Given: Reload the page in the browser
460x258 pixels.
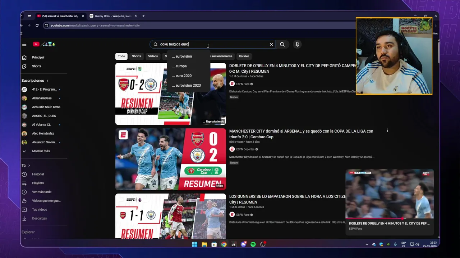Looking at the screenshot, I should tap(37, 25).
